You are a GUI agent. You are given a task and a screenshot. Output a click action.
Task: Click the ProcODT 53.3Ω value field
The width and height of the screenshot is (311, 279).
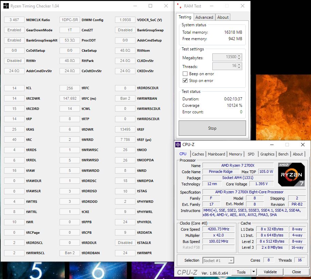70,40
